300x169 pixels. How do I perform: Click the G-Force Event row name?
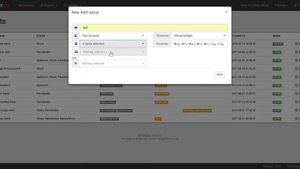[x=10, y=69]
